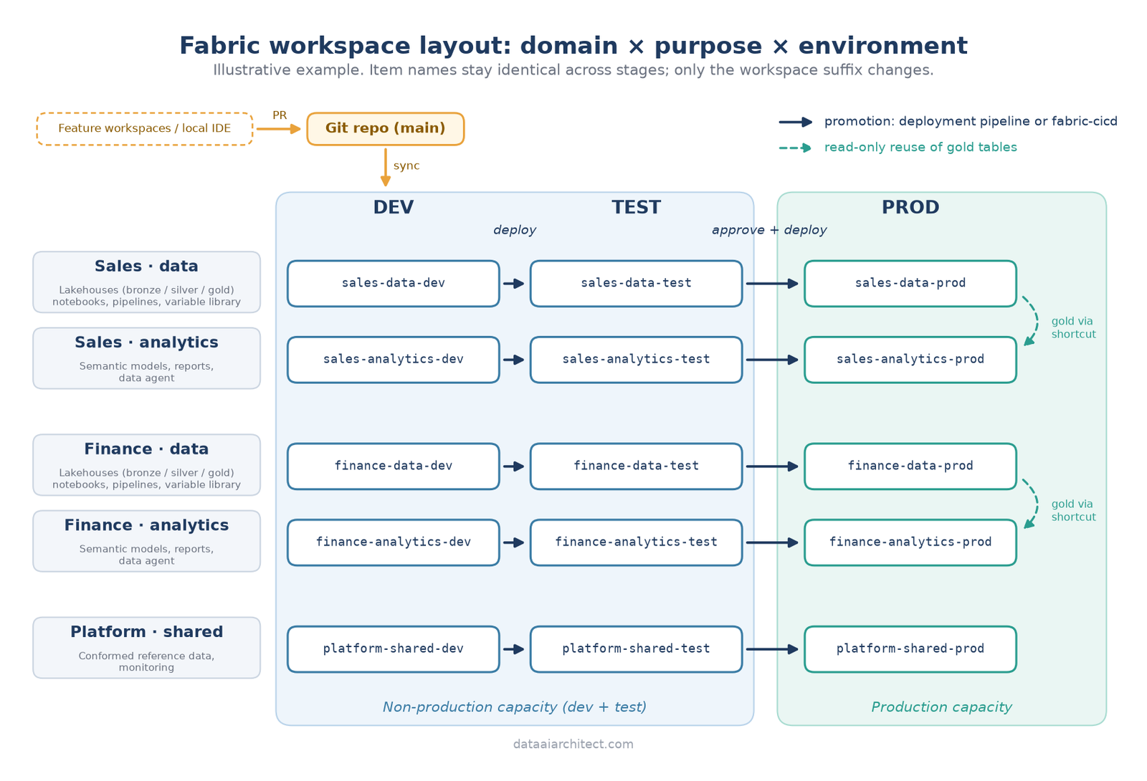The width and height of the screenshot is (1147, 781).
Task: Click 'Non-production capacity (dev + test)' text
Action: (x=515, y=707)
